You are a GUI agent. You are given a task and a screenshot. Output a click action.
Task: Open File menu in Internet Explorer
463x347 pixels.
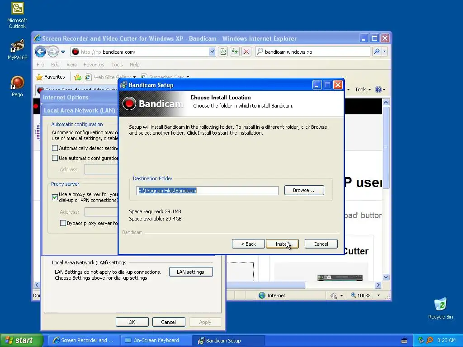tap(40, 65)
